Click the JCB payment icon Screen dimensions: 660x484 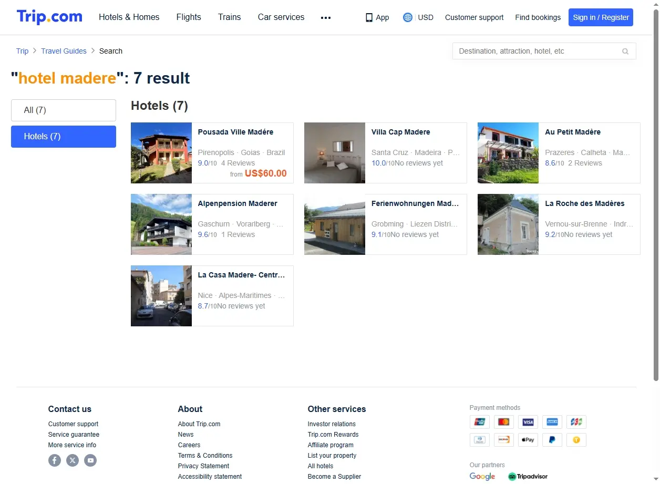[576, 422]
